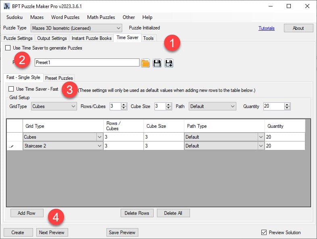Click the save preset floppy disk icon
This screenshot has height=239, width=317.
(x=157, y=63)
